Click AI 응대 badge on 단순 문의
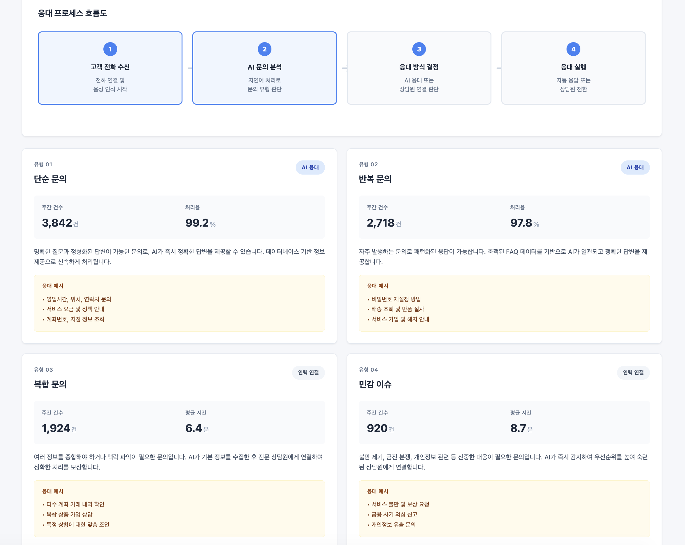This screenshot has width=685, height=545. coord(310,167)
